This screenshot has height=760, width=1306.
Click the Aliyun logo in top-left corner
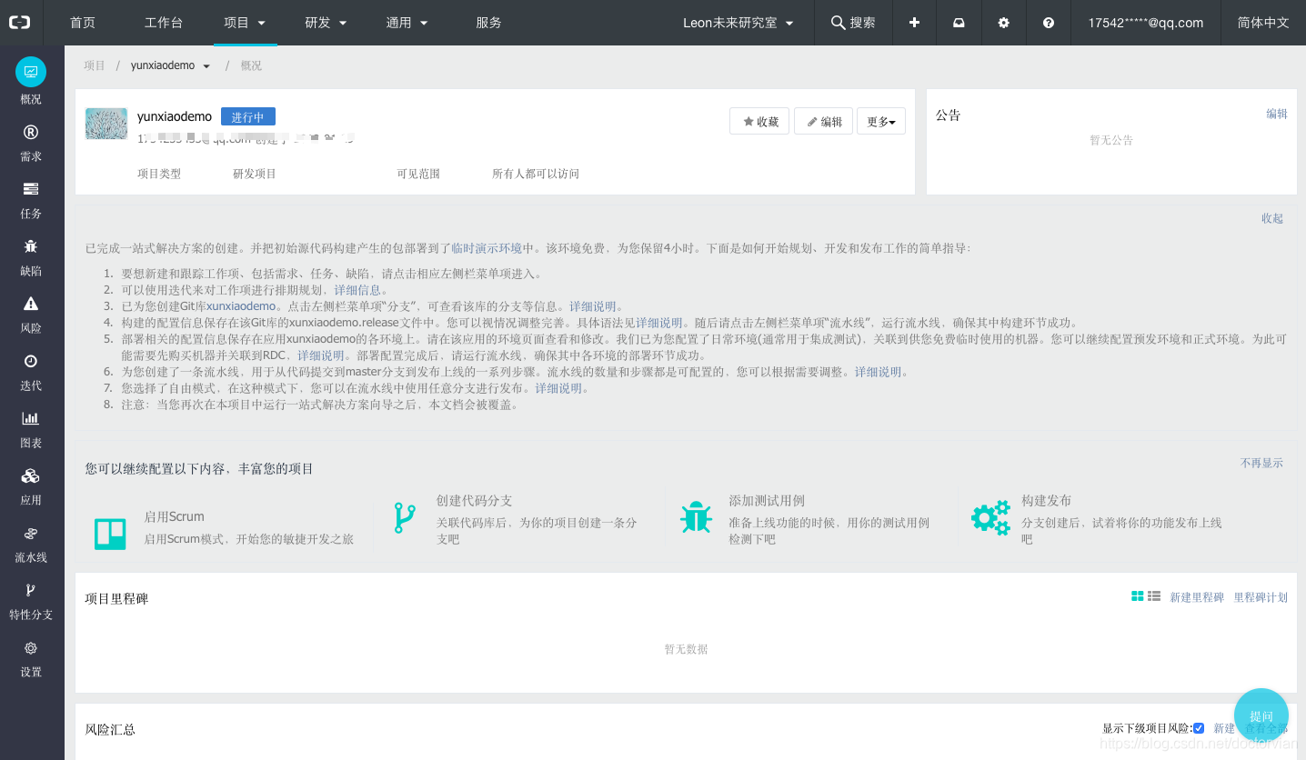click(x=20, y=23)
